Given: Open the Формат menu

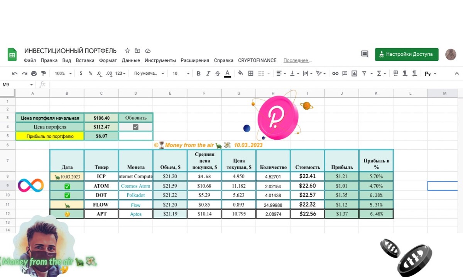Looking at the screenshot, I should (x=108, y=60).
